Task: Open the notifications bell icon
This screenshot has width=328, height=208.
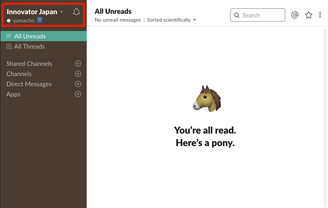Action: pos(76,12)
